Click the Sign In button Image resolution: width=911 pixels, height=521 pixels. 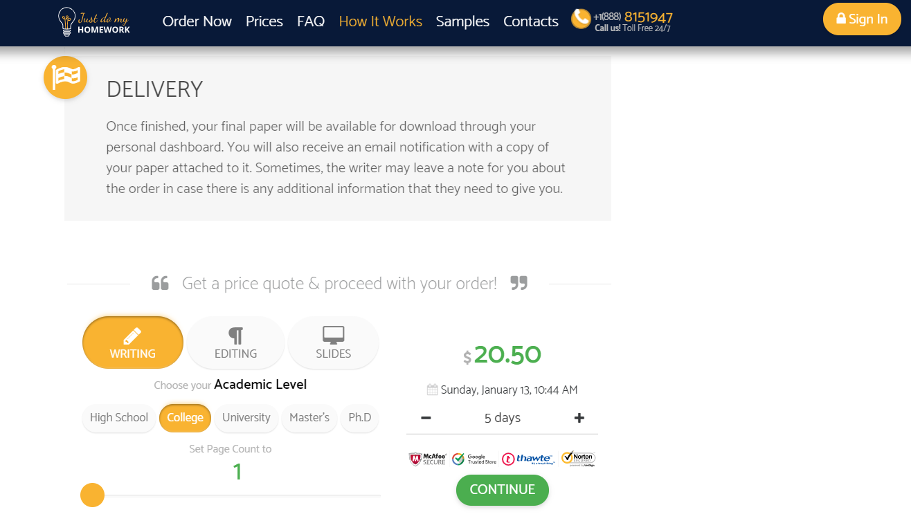coord(862,19)
